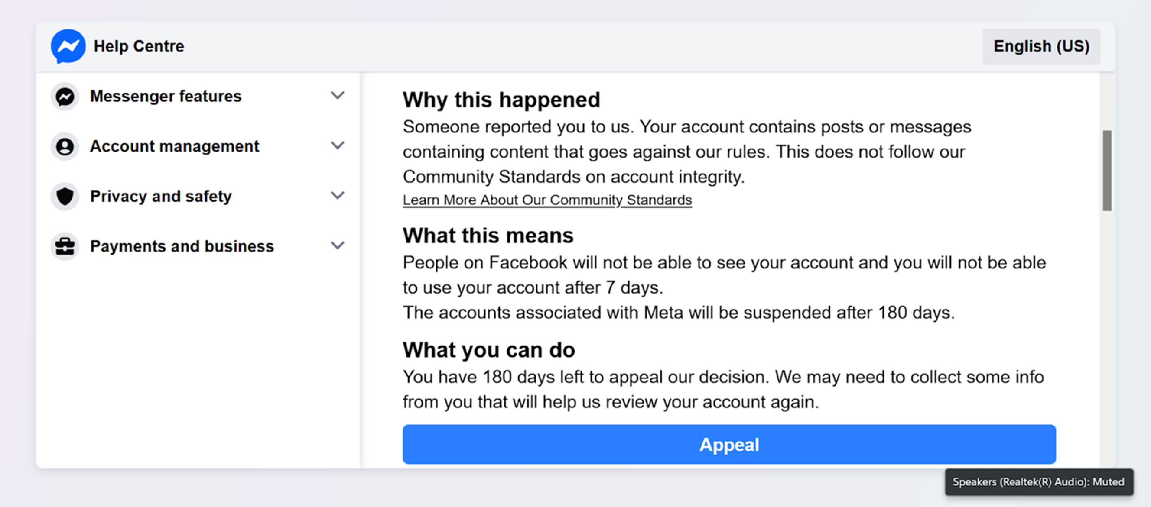Expand the Privacy and safety chevron
The width and height of the screenshot is (1151, 507).
[337, 195]
